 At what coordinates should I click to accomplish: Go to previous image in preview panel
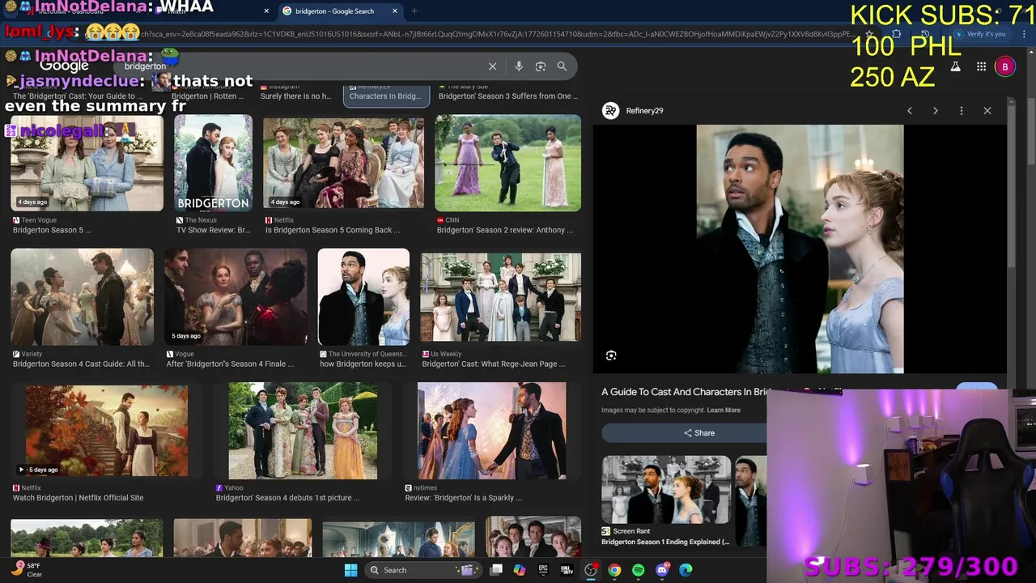point(910,111)
